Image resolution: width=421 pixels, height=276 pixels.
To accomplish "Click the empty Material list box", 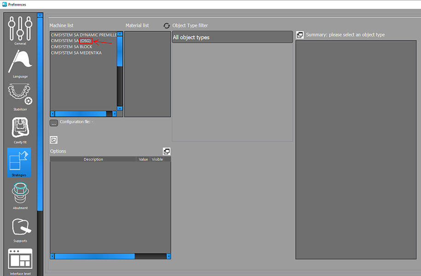I will coord(147,74).
